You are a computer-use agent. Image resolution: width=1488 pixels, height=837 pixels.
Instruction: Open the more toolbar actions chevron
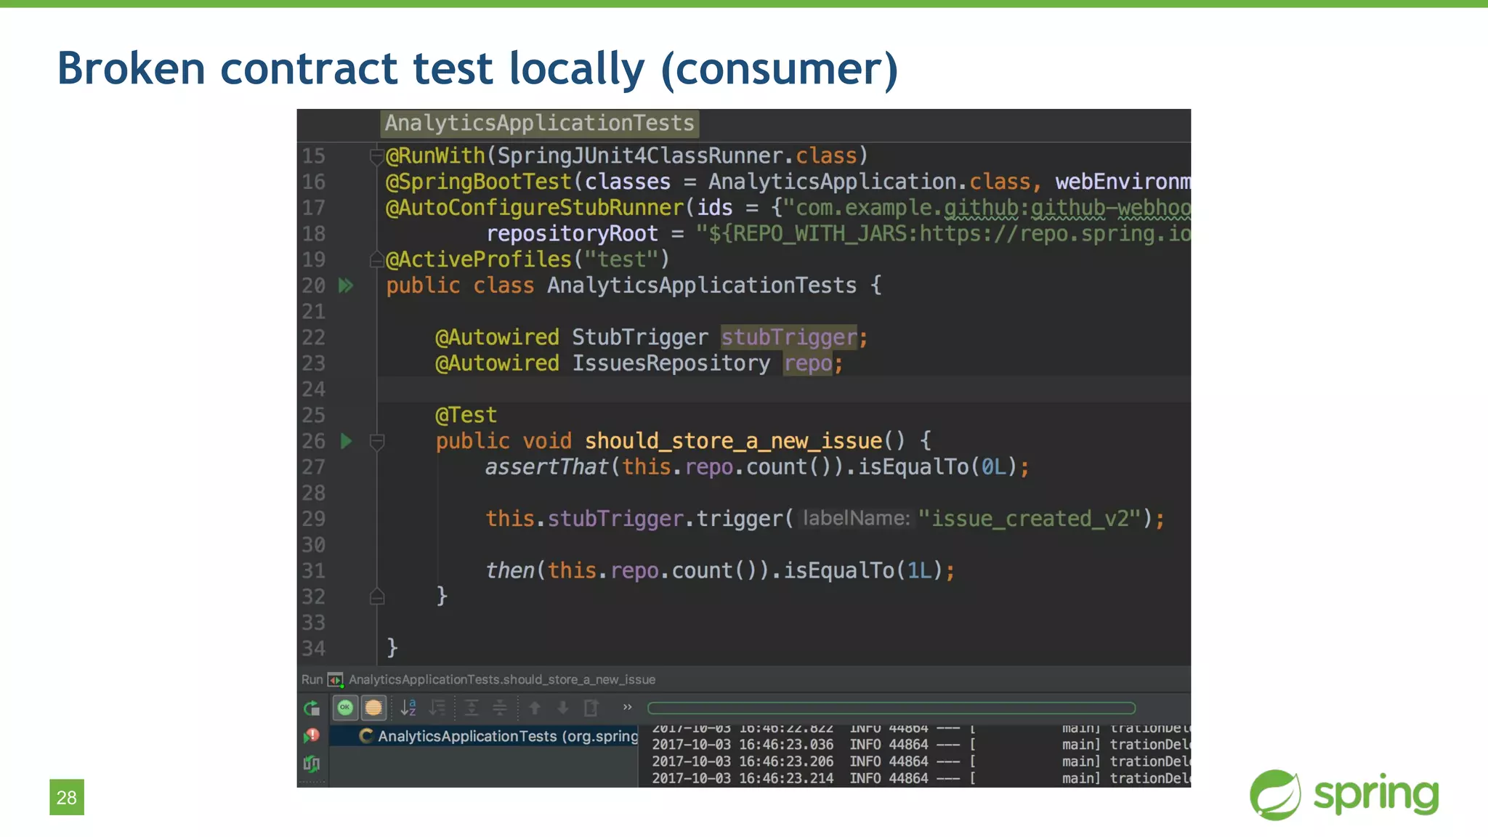coord(627,707)
